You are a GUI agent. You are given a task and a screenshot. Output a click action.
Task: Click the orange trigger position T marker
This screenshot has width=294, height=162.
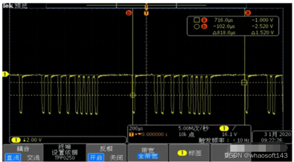coord(146,13)
